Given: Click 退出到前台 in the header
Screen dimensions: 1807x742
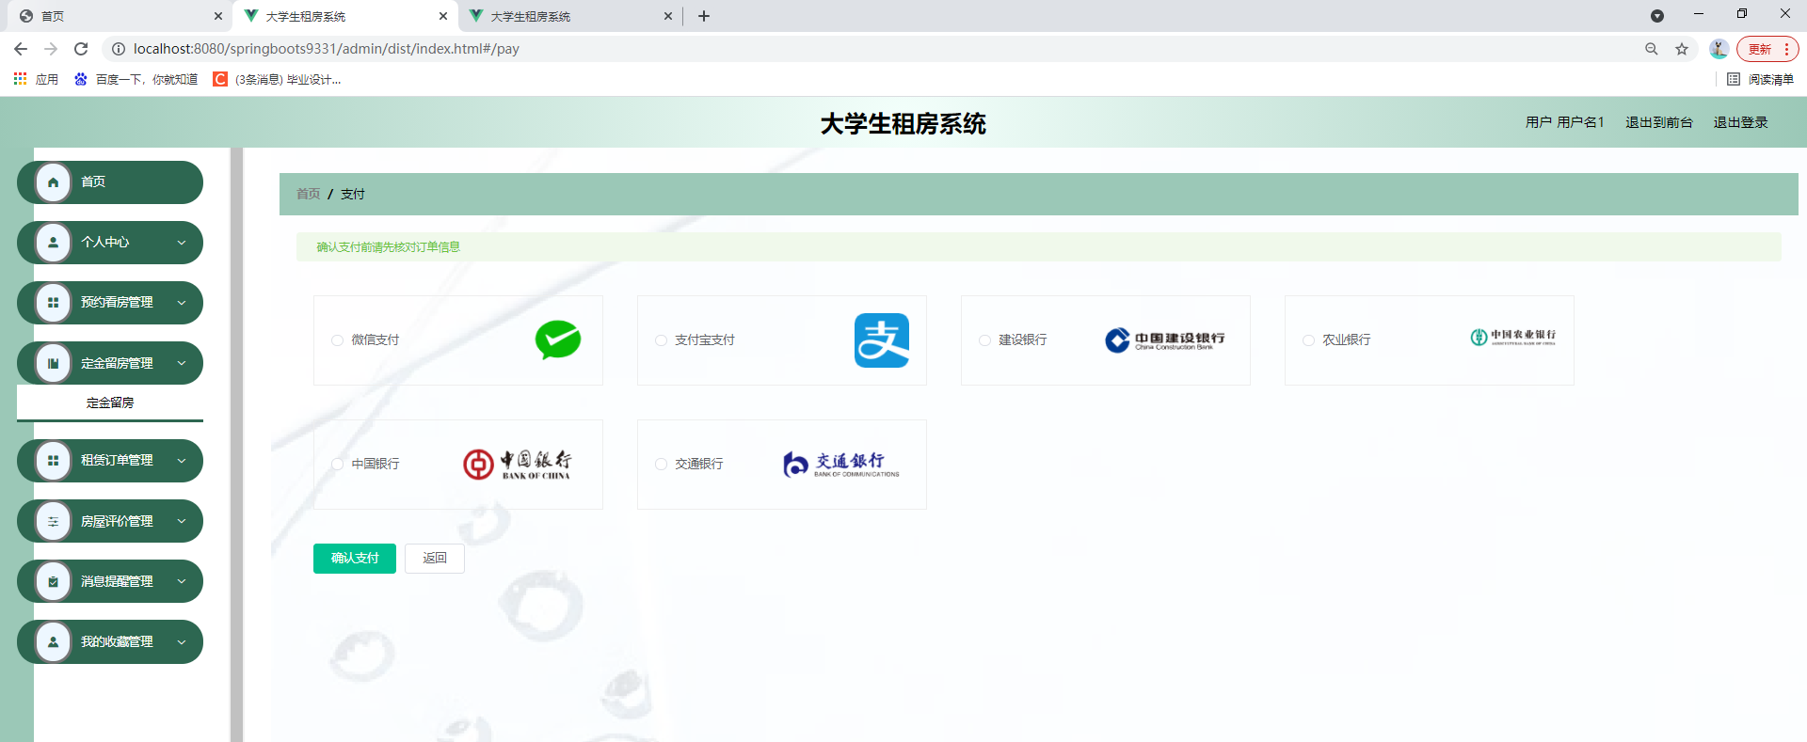Looking at the screenshot, I should (1659, 122).
